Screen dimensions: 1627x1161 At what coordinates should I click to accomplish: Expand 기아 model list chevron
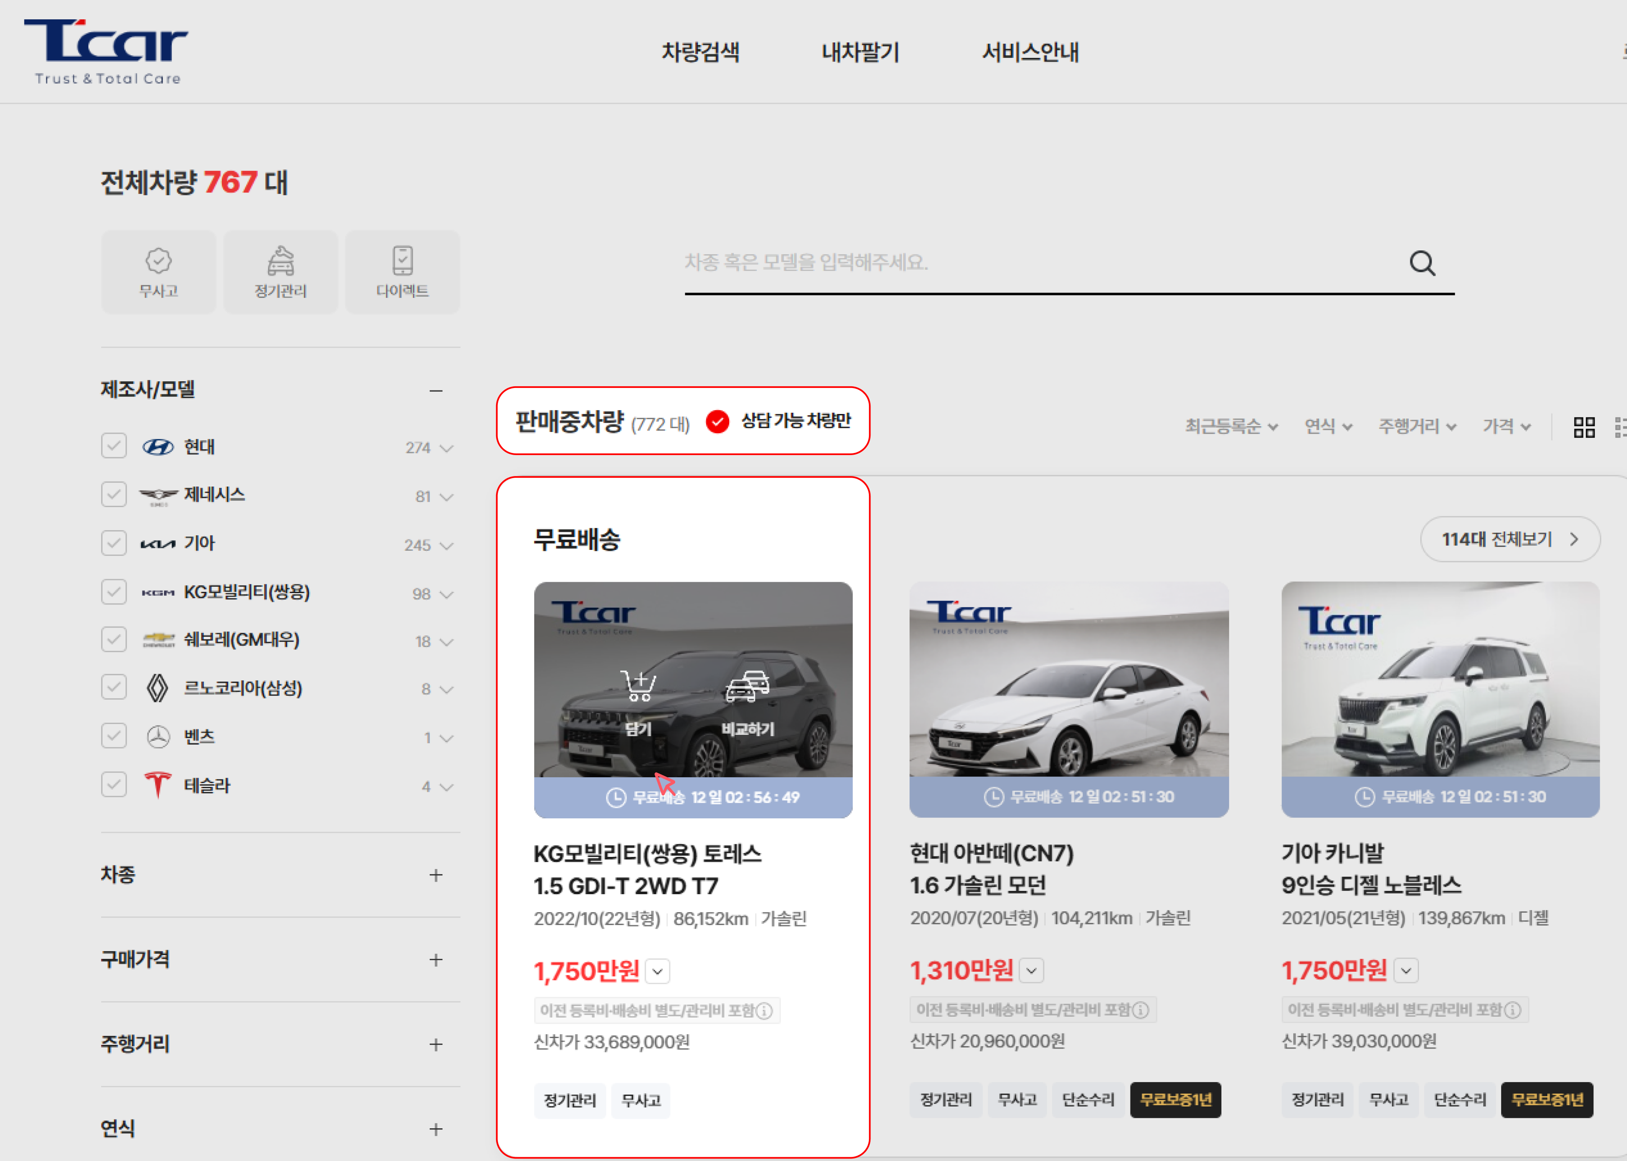click(447, 545)
